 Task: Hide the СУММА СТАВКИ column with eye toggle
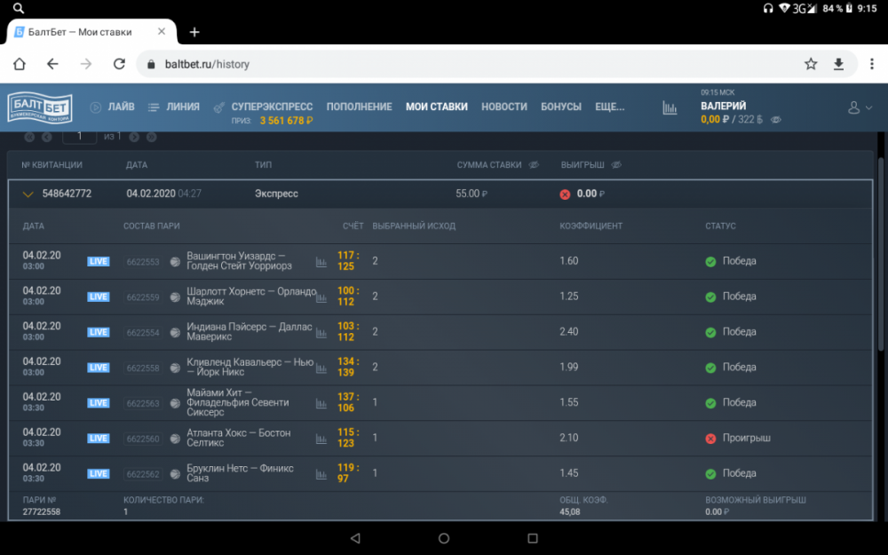click(534, 164)
